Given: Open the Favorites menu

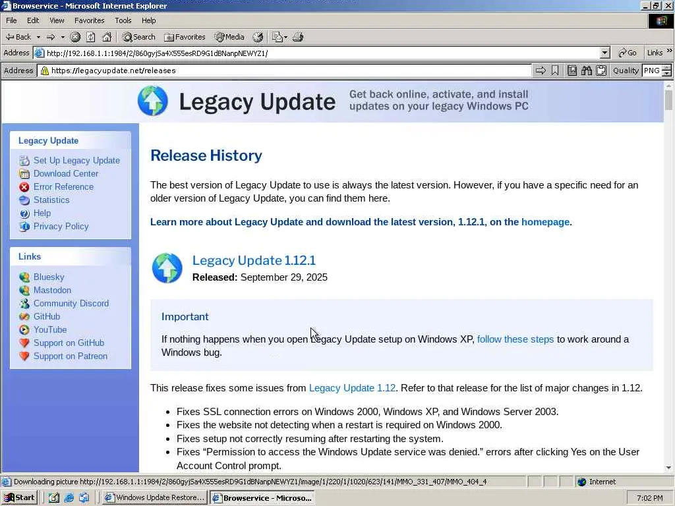Looking at the screenshot, I should coord(89,20).
